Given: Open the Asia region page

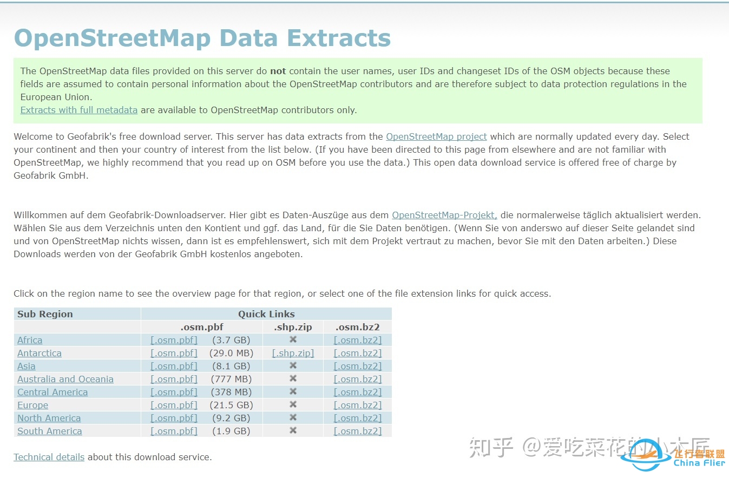Looking at the screenshot, I should point(26,366).
